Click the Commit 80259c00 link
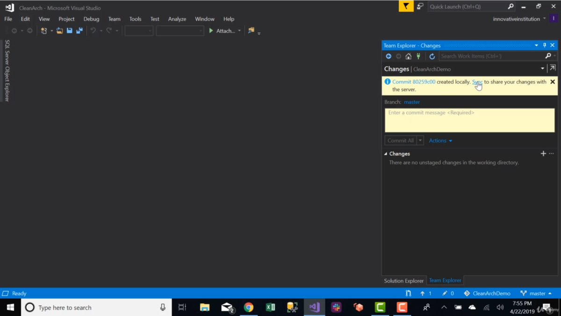This screenshot has width=561, height=316. 414,82
